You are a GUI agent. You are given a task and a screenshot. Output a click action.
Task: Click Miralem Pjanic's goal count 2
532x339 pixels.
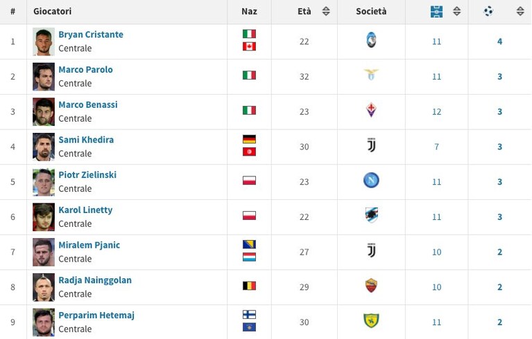(500, 252)
